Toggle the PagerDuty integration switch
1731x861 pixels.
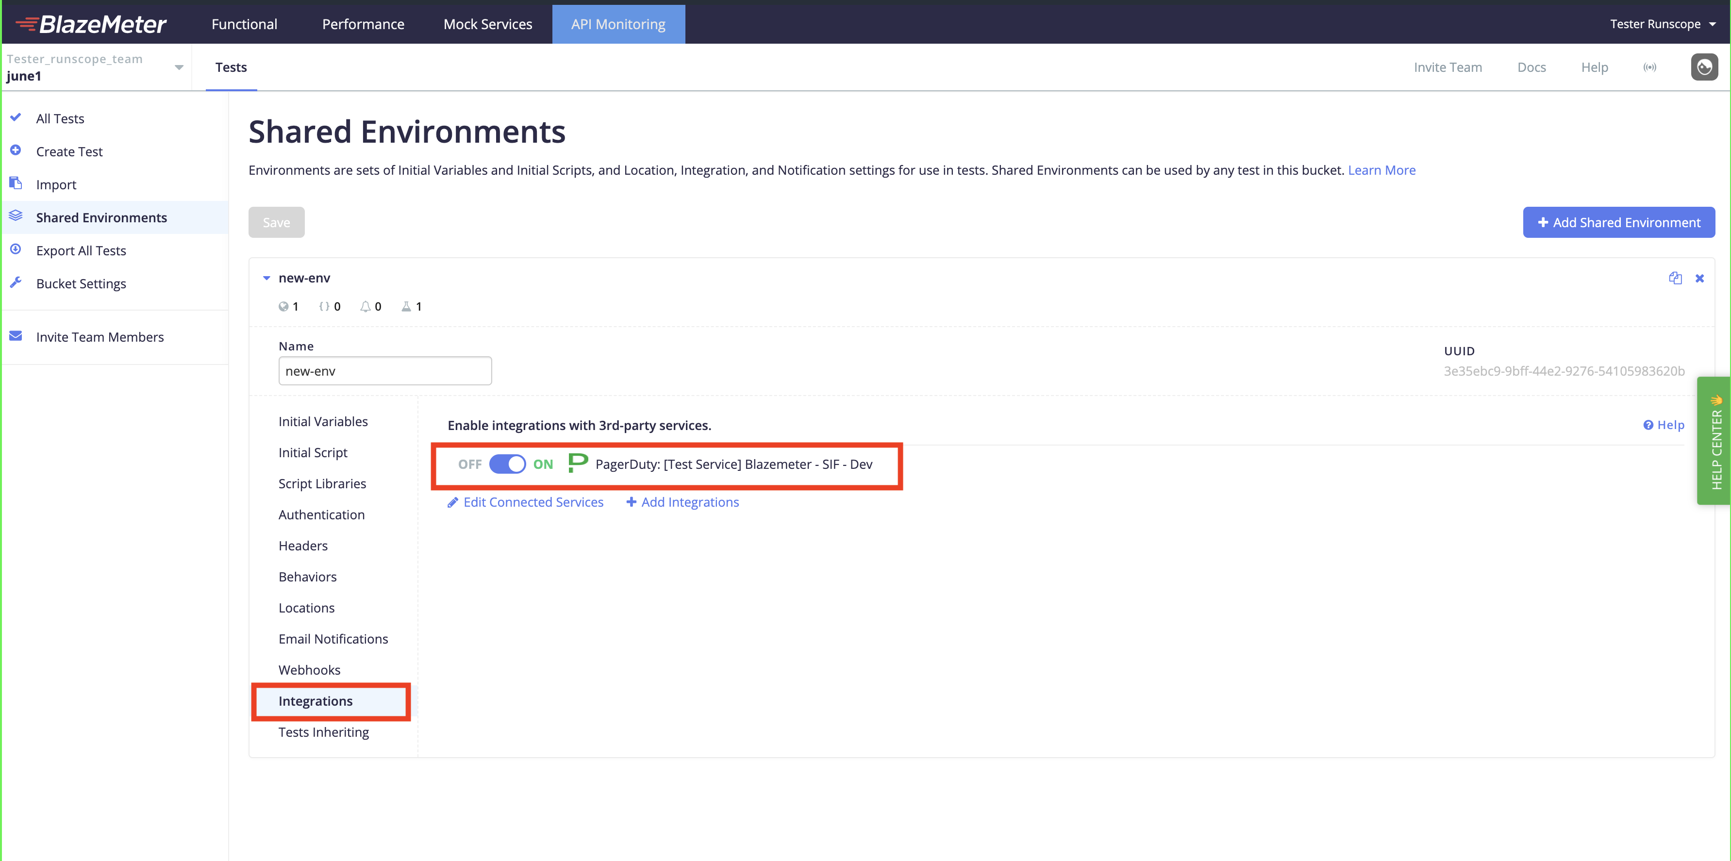pos(507,464)
